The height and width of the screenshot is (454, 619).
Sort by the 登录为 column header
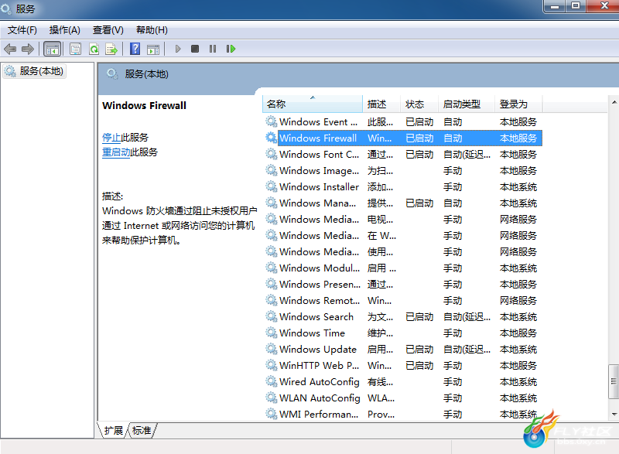[x=518, y=104]
